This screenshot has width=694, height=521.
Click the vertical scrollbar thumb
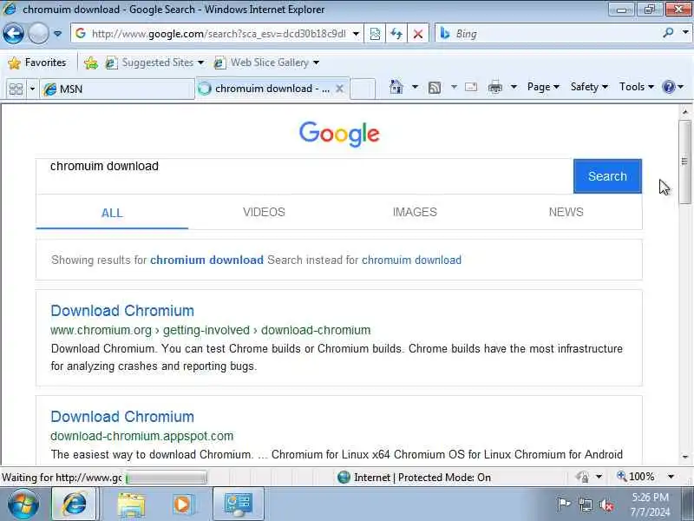pos(685,162)
